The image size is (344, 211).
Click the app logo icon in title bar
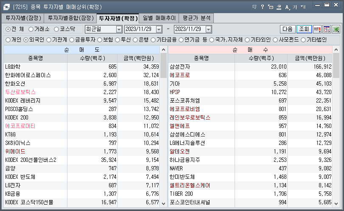tap(6, 7)
